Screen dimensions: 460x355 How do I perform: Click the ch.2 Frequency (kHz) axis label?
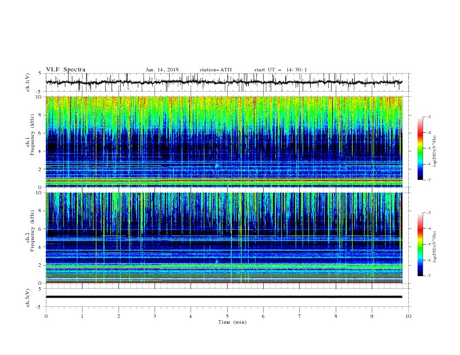[x=30, y=231]
